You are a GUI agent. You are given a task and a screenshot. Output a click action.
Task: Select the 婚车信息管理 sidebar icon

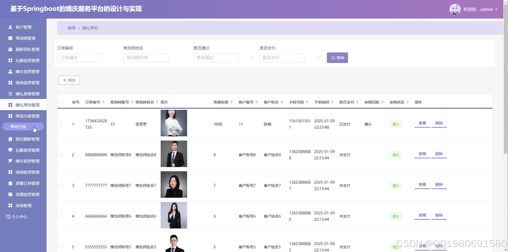(10, 71)
